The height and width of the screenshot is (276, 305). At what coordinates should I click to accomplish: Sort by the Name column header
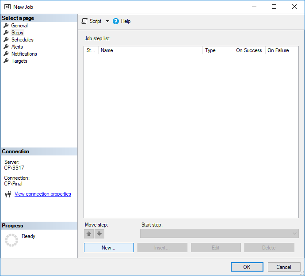click(x=150, y=50)
